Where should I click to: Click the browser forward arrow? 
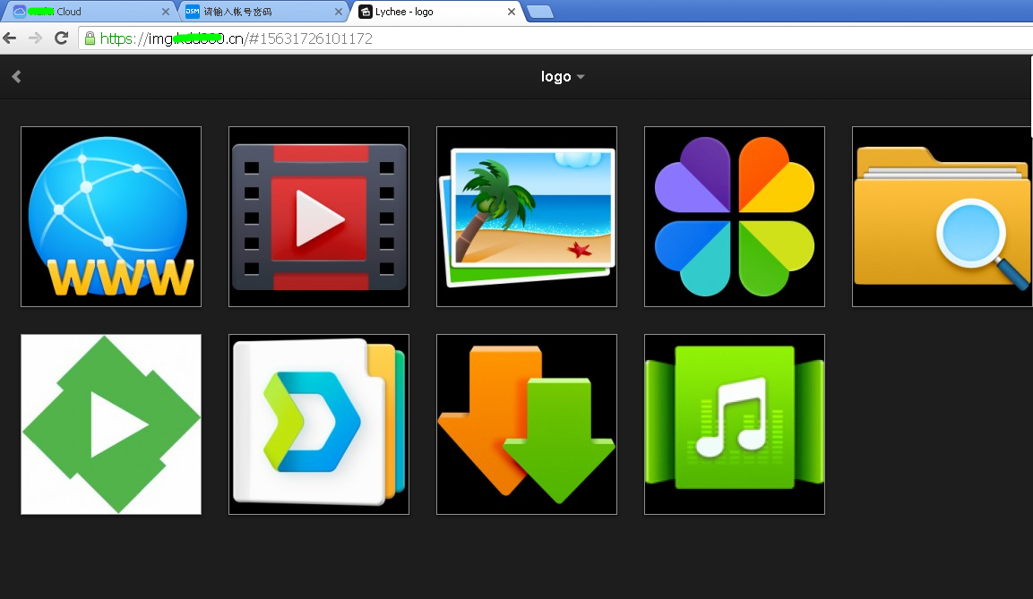pyautogui.click(x=36, y=39)
